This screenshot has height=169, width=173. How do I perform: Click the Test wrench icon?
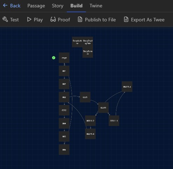click(5, 19)
